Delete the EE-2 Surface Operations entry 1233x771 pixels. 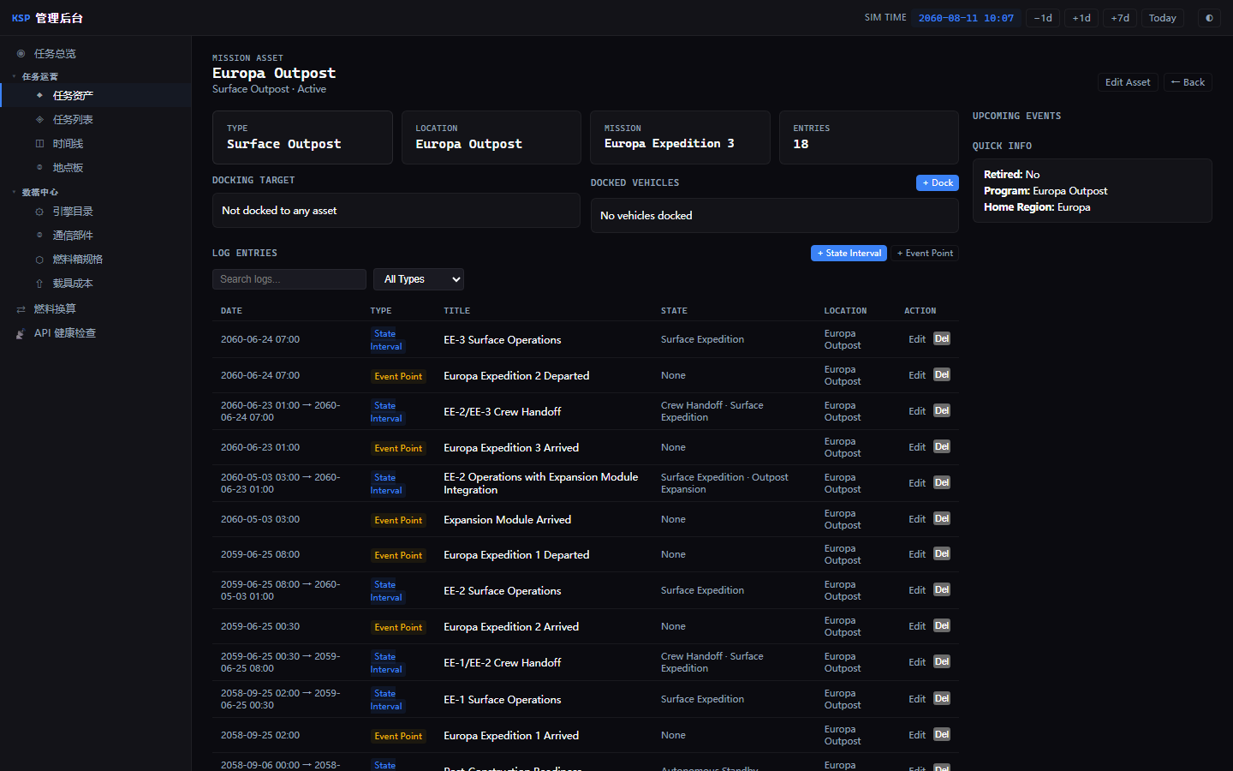coord(942,589)
